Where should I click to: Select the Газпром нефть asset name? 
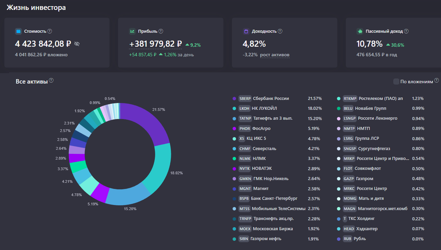click(266, 239)
